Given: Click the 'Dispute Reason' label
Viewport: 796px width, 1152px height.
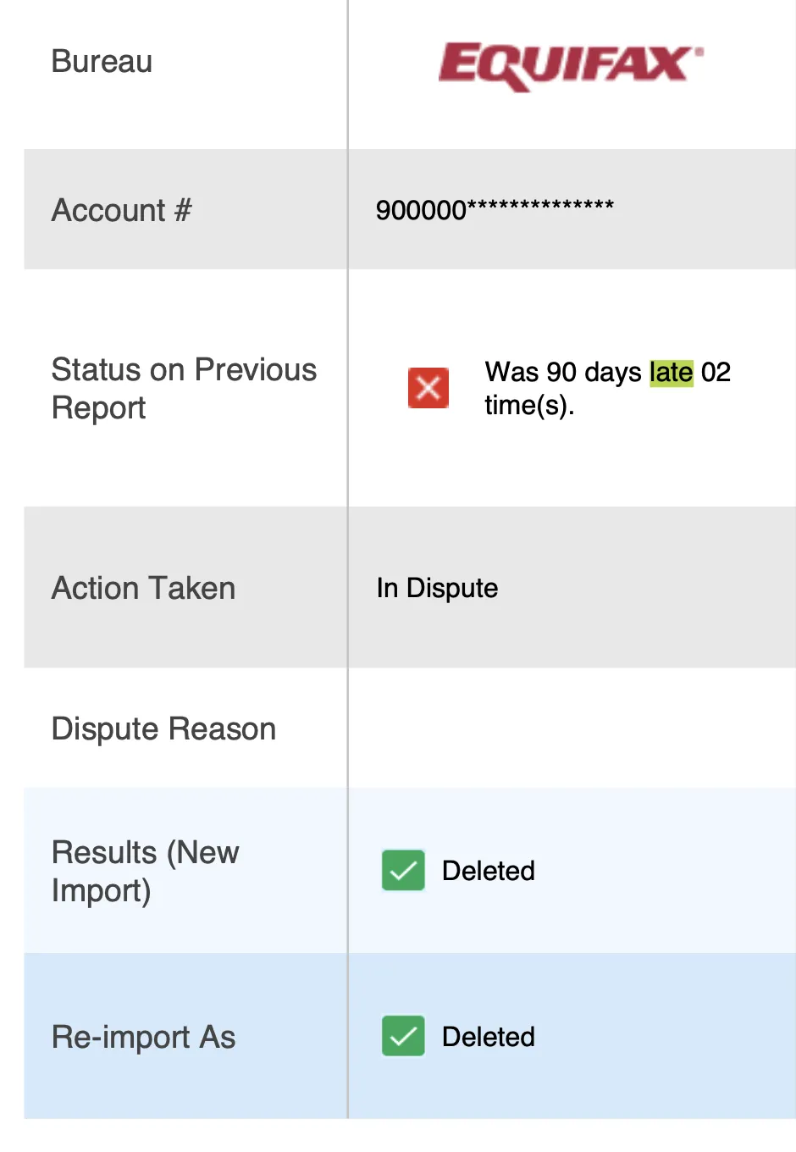Looking at the screenshot, I should click(x=163, y=728).
